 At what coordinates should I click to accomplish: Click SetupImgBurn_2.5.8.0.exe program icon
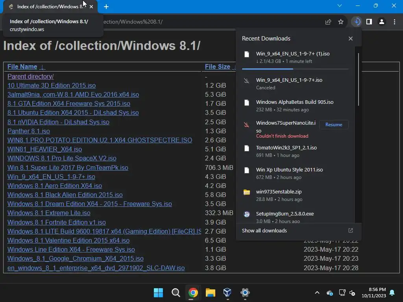click(247, 214)
